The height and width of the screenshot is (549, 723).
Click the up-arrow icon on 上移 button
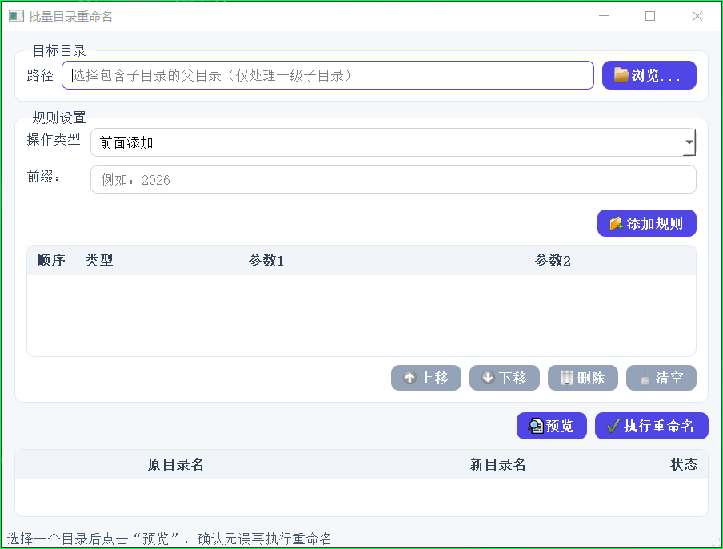(409, 378)
